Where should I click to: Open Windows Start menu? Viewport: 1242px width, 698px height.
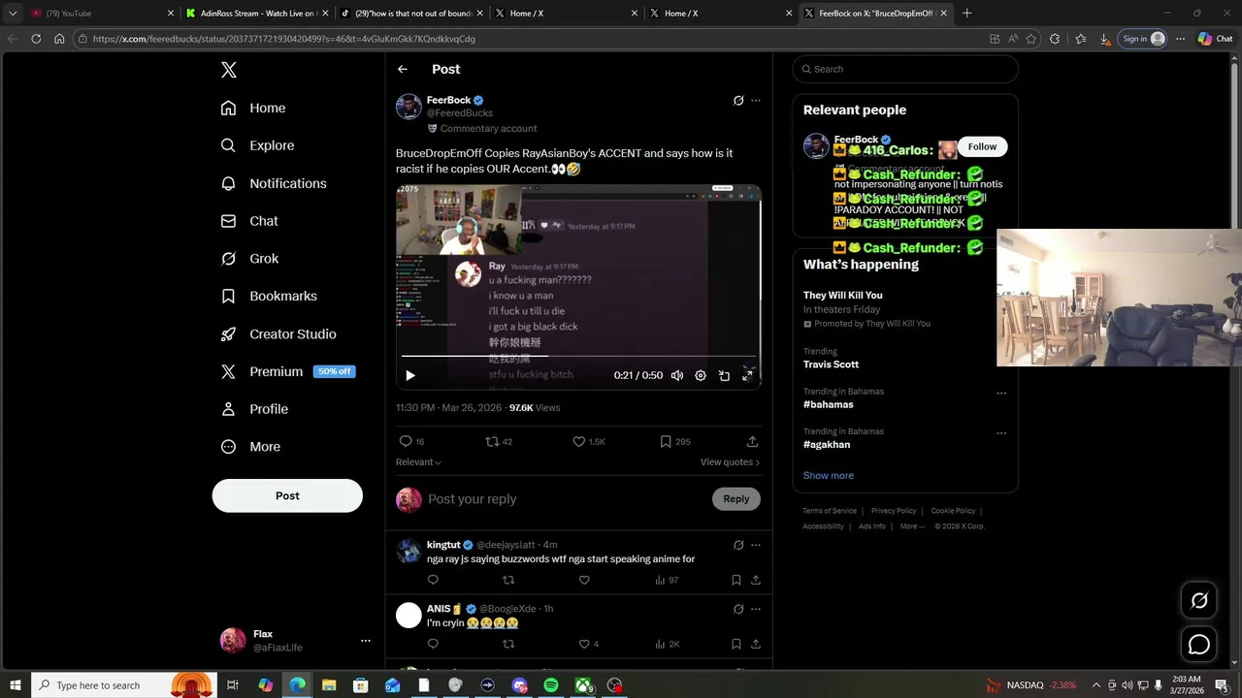(x=15, y=685)
